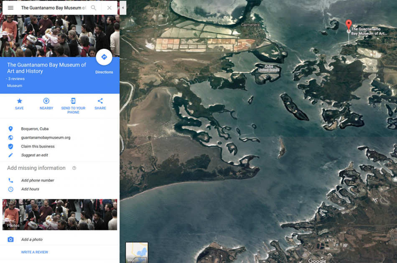Image resolution: width=397 pixels, height=263 pixels.
Task: Click Claim this business
Action: pos(38,147)
